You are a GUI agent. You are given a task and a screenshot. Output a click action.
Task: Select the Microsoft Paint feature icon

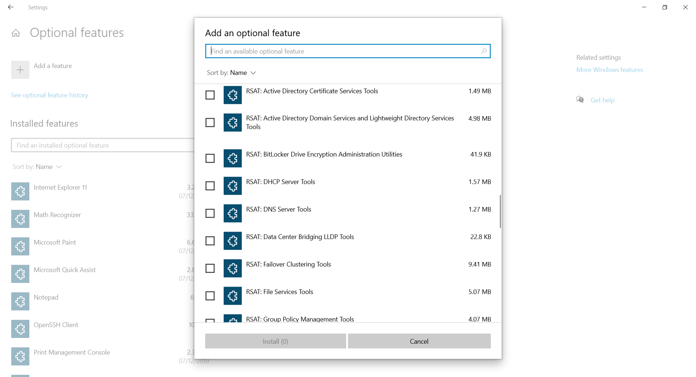(x=20, y=246)
